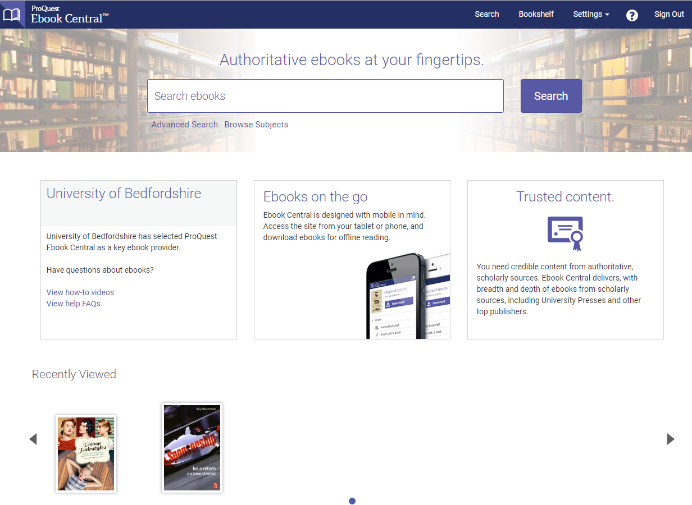692x505 pixels.
Task: Open the Advanced Search link
Action: [x=185, y=125]
